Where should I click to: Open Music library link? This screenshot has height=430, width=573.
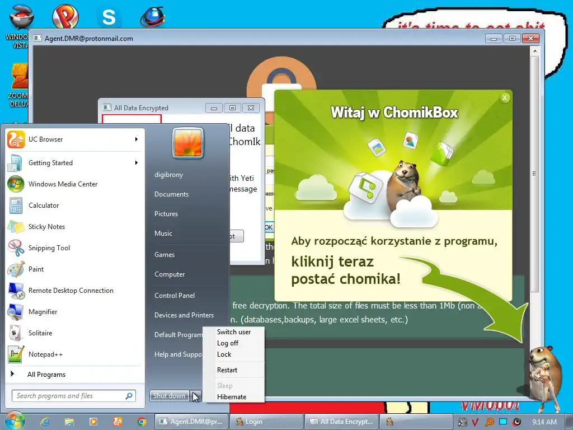click(x=163, y=233)
